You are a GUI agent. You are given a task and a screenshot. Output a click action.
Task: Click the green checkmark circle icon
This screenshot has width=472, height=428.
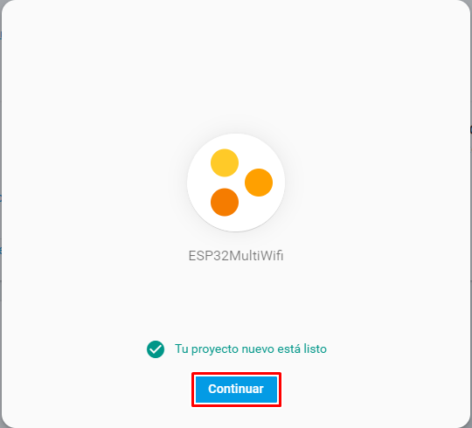point(156,349)
